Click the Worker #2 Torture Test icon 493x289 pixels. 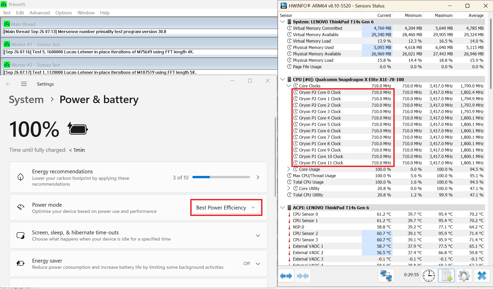[x=7, y=65]
